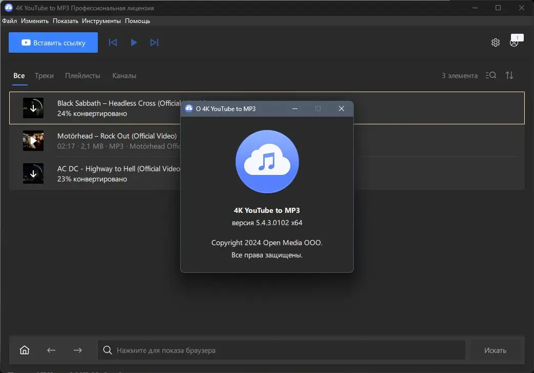534x373 pixels.
Task: Play the Motörhead Rock Out thumbnail
Action: [x=33, y=141]
